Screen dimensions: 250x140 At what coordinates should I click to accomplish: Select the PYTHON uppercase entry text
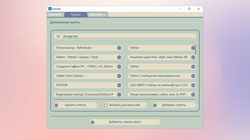pos(62,85)
